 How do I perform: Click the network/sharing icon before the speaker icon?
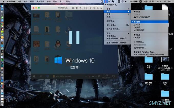91,8
